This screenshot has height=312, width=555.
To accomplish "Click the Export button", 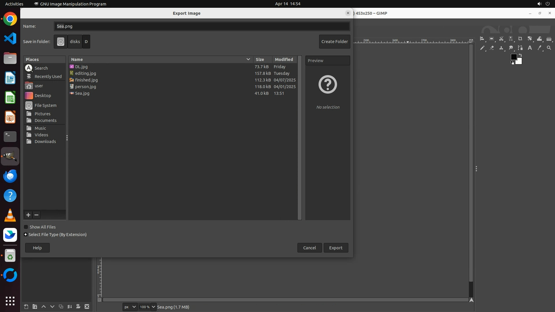I will click(336, 248).
